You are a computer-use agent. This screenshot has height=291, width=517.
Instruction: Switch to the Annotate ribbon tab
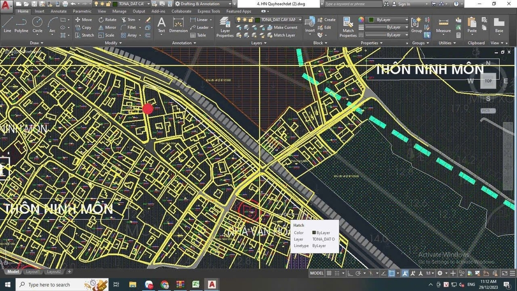[59, 11]
